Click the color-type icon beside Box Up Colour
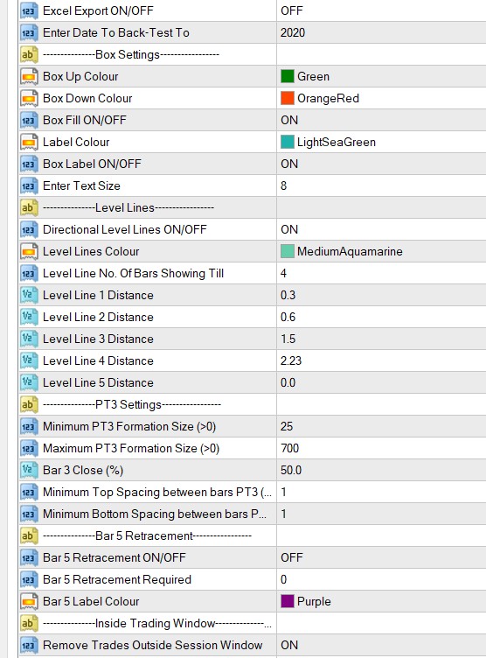 click(x=29, y=76)
